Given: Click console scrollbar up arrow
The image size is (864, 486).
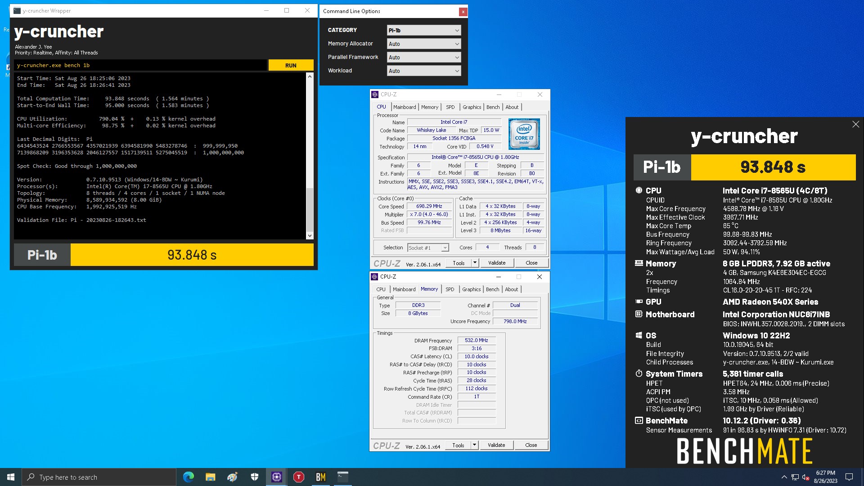Looking at the screenshot, I should 310,76.
